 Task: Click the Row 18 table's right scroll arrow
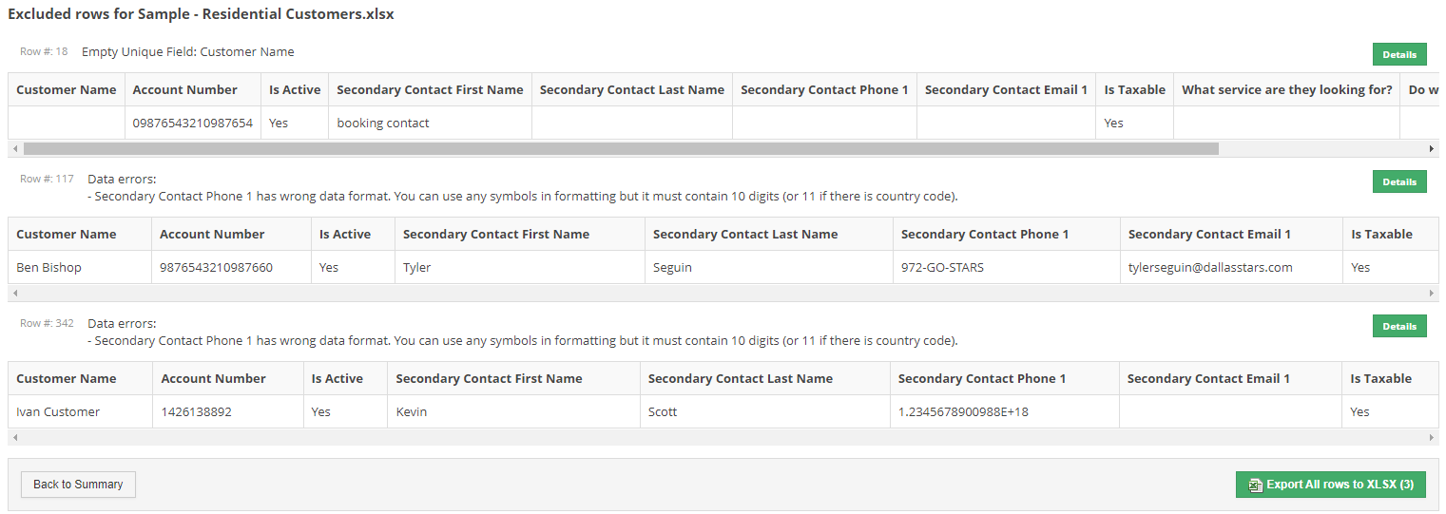1432,149
